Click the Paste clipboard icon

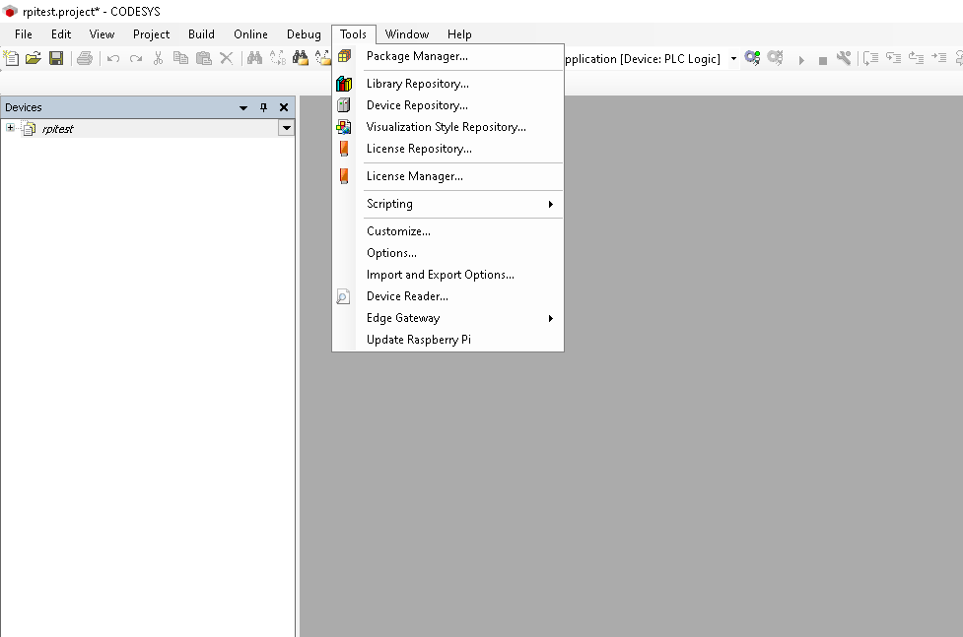tap(203, 58)
